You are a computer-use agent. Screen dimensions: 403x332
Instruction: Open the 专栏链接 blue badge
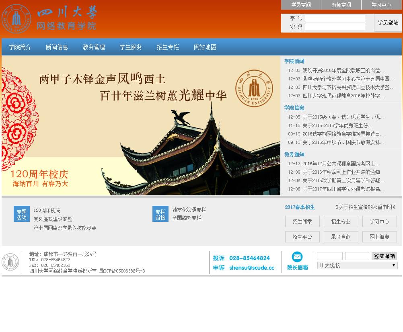coord(160,214)
